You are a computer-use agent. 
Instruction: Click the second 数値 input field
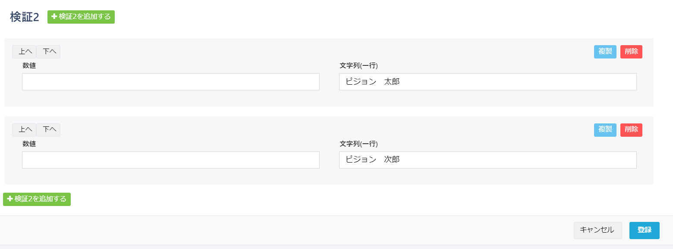[x=170, y=160]
